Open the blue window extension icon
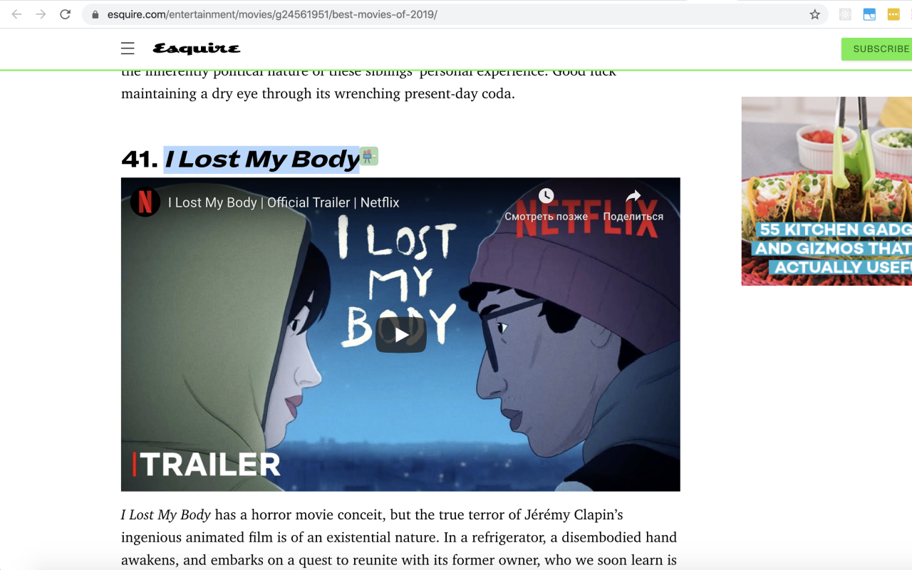The image size is (912, 570). click(869, 14)
